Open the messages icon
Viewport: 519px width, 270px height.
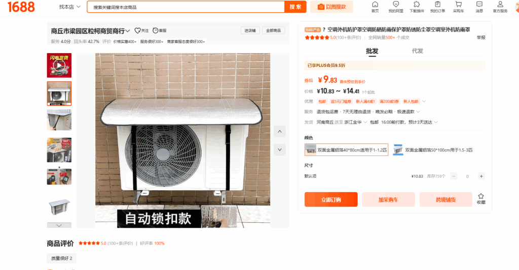[479, 4]
